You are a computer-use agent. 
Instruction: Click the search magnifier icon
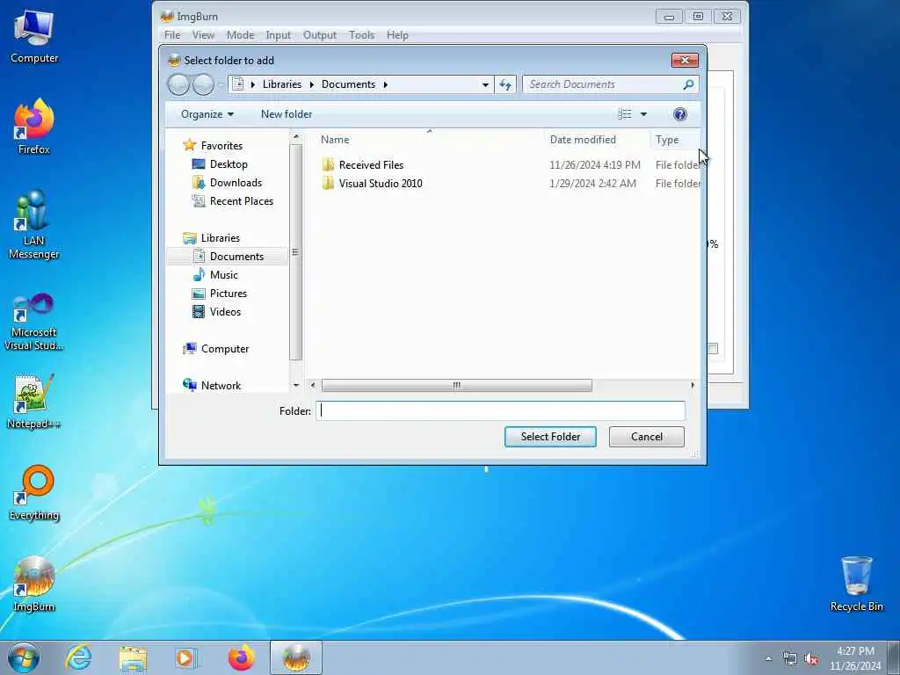click(688, 84)
